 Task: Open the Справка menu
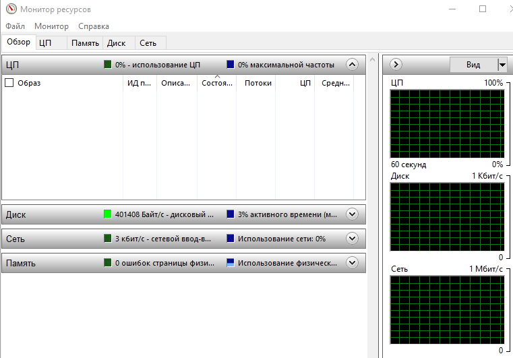point(94,26)
